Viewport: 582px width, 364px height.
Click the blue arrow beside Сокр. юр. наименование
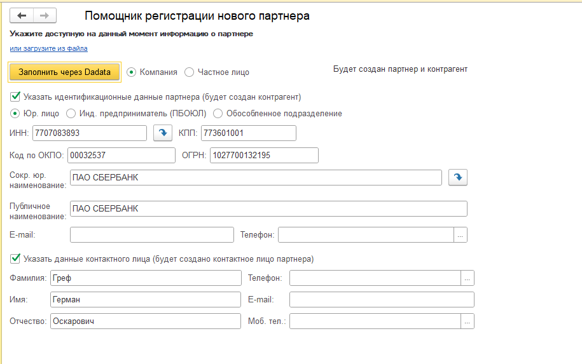(x=458, y=177)
